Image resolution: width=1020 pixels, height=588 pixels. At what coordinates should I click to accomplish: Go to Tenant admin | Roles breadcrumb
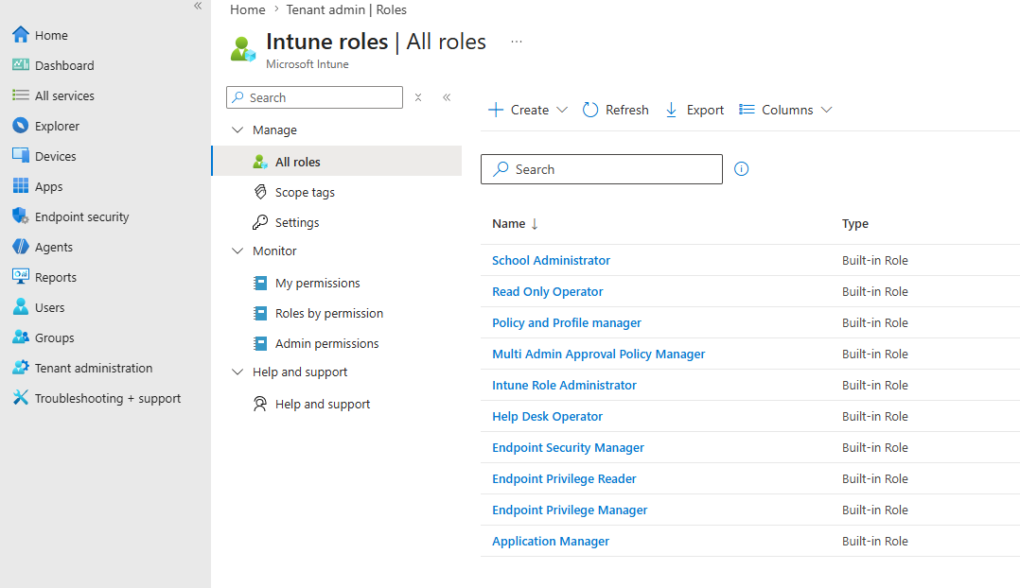point(346,9)
